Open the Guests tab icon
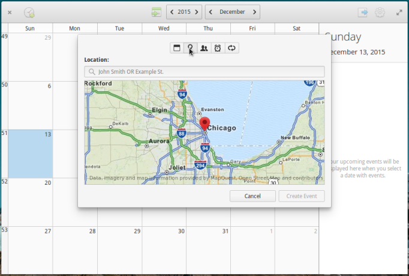The image size is (409, 276). click(204, 48)
